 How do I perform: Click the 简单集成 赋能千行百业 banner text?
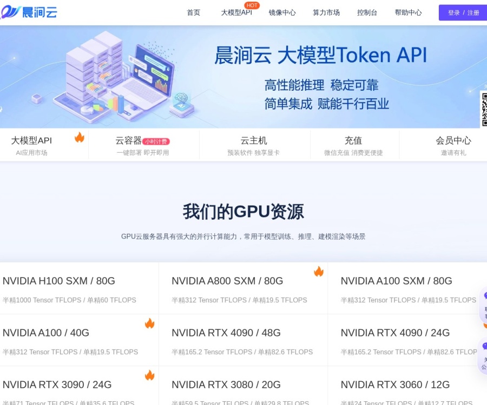(x=326, y=104)
